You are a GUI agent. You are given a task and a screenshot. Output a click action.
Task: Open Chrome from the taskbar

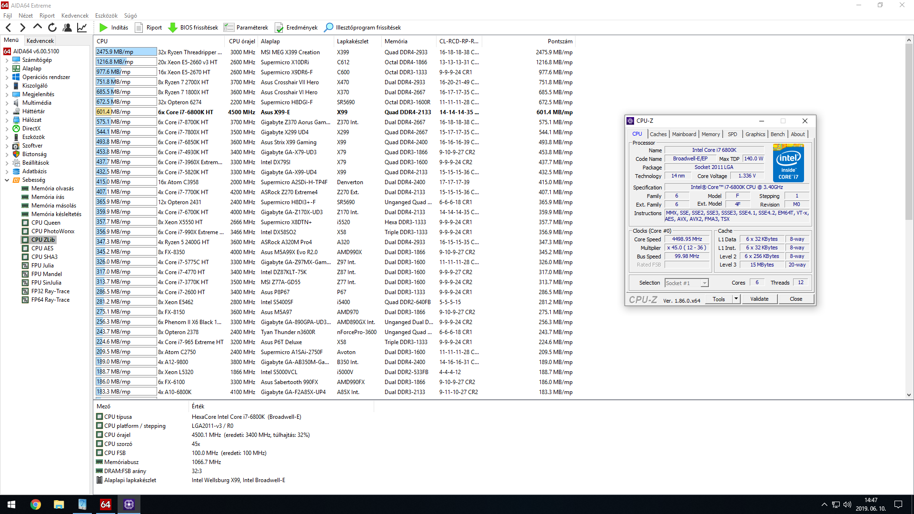click(x=36, y=504)
